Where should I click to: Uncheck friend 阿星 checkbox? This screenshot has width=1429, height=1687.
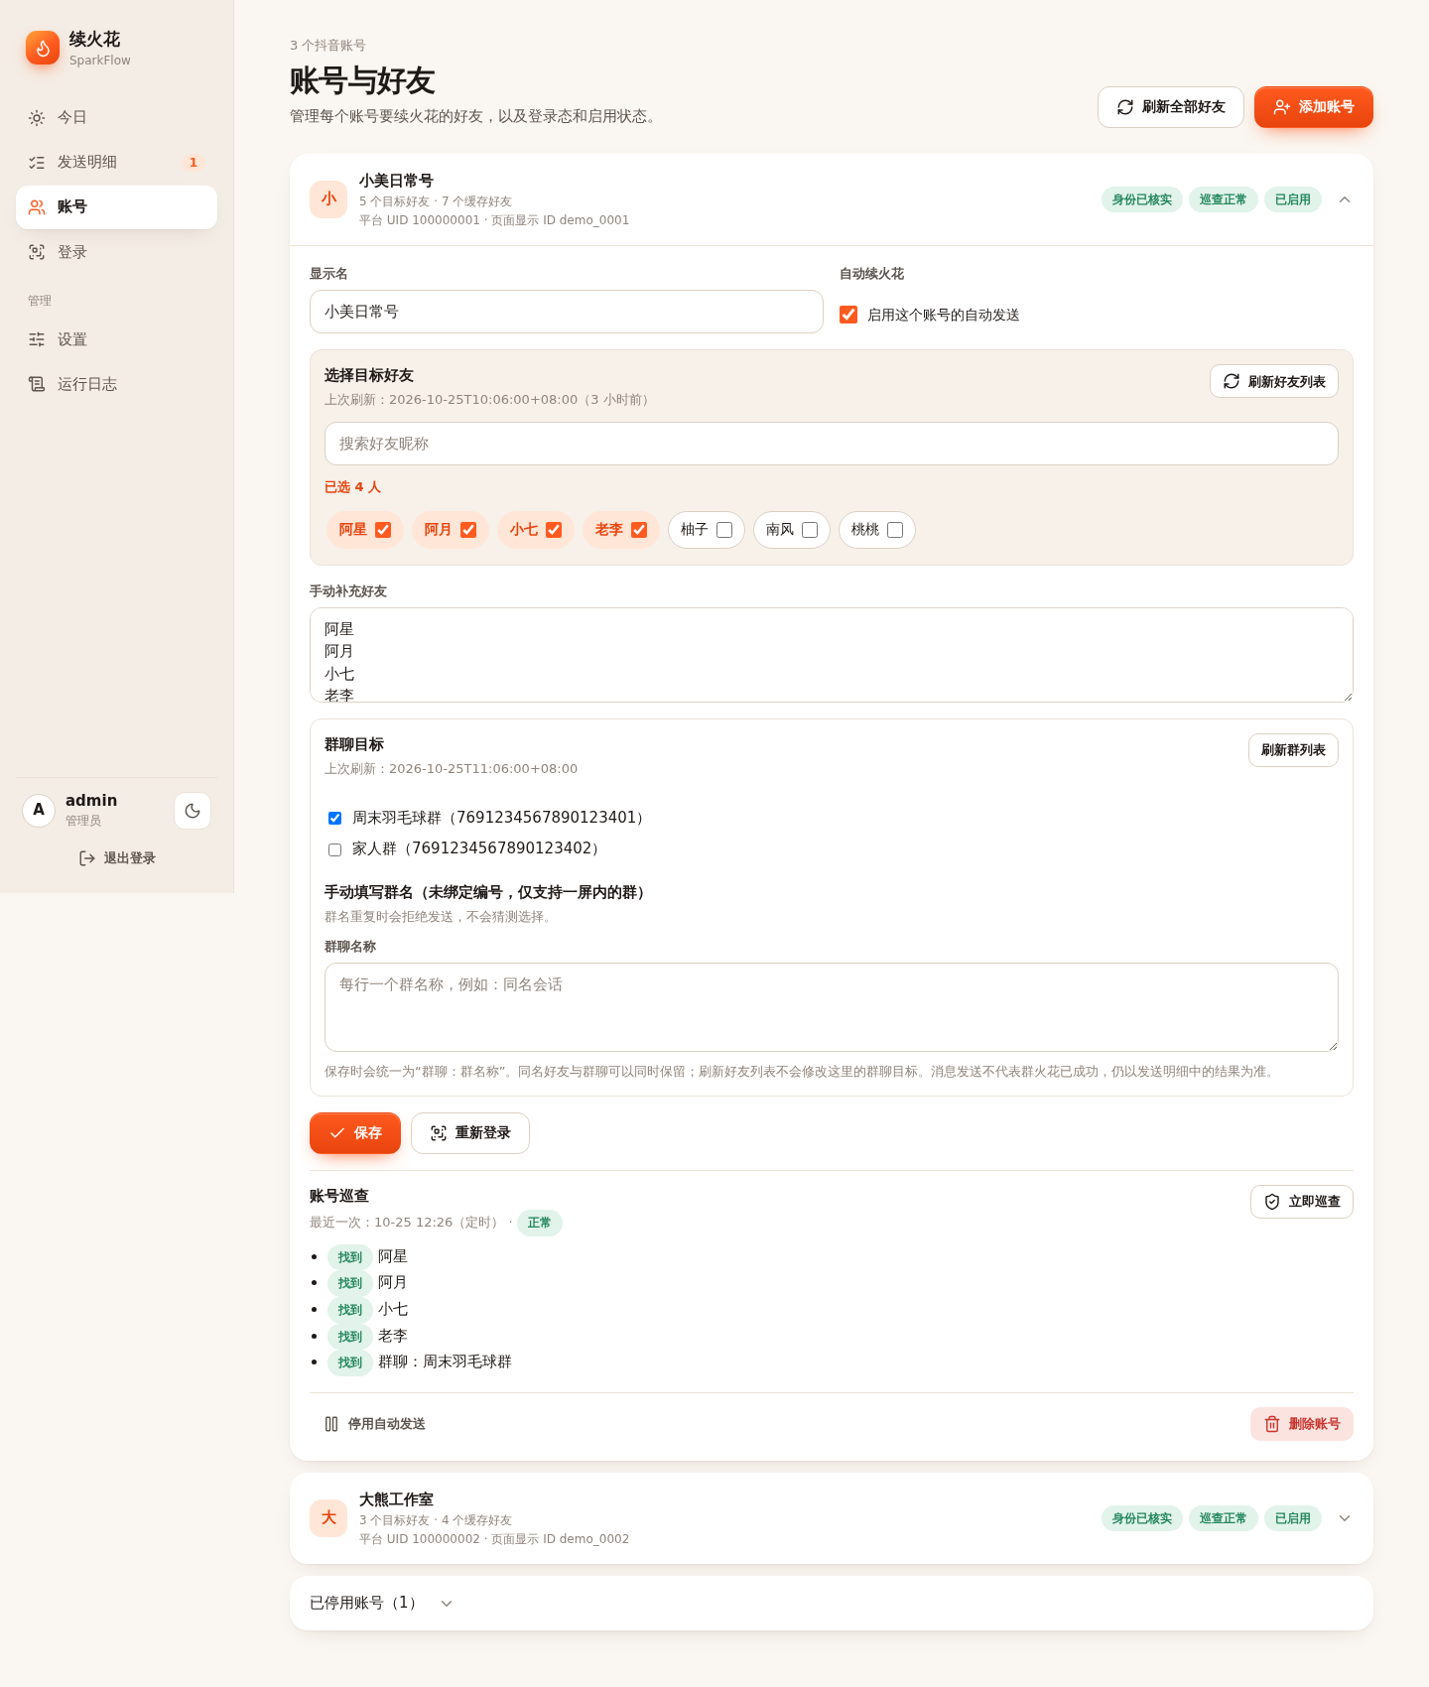[x=383, y=530]
